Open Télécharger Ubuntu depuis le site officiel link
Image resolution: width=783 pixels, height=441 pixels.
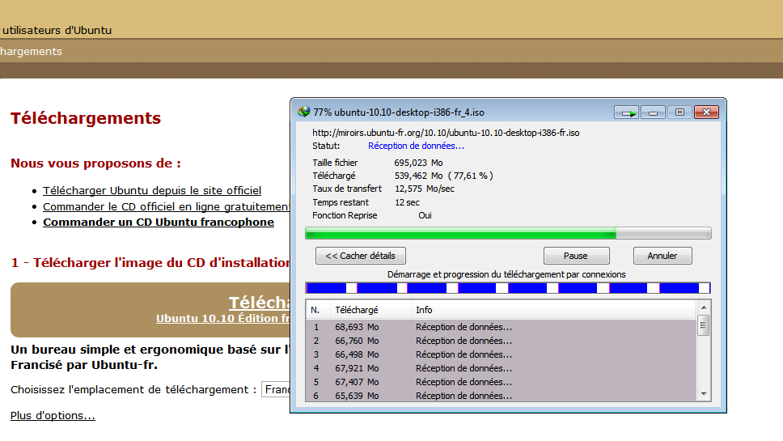point(152,191)
